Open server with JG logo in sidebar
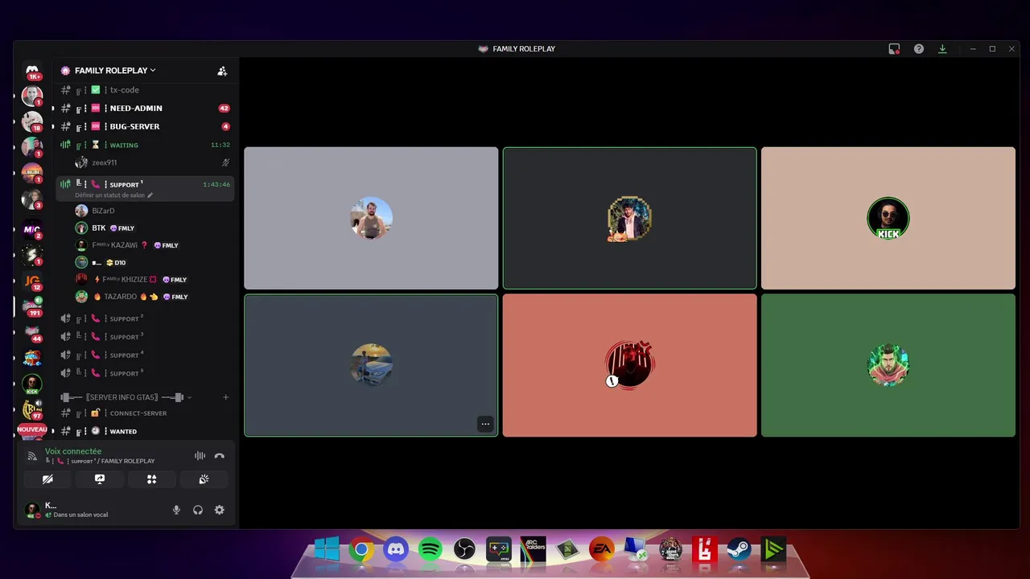 point(32,281)
